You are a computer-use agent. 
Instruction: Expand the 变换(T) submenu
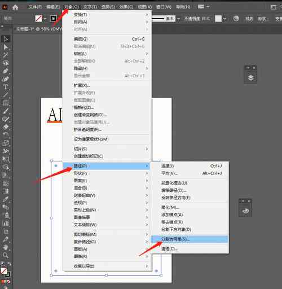[x=107, y=15]
